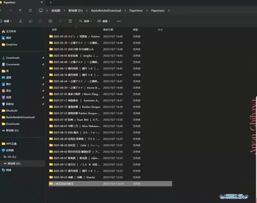Refresh the current folder view
The width and height of the screenshot is (257, 203).
[x=30, y=11]
